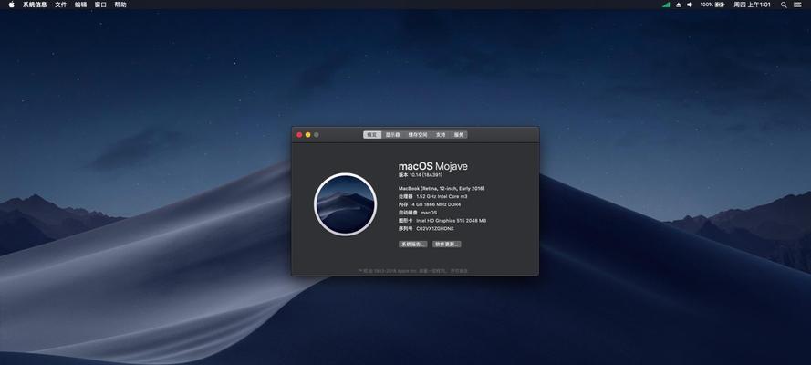Open the 系统信息 app menu
The width and height of the screenshot is (811, 365).
pyautogui.click(x=35, y=5)
